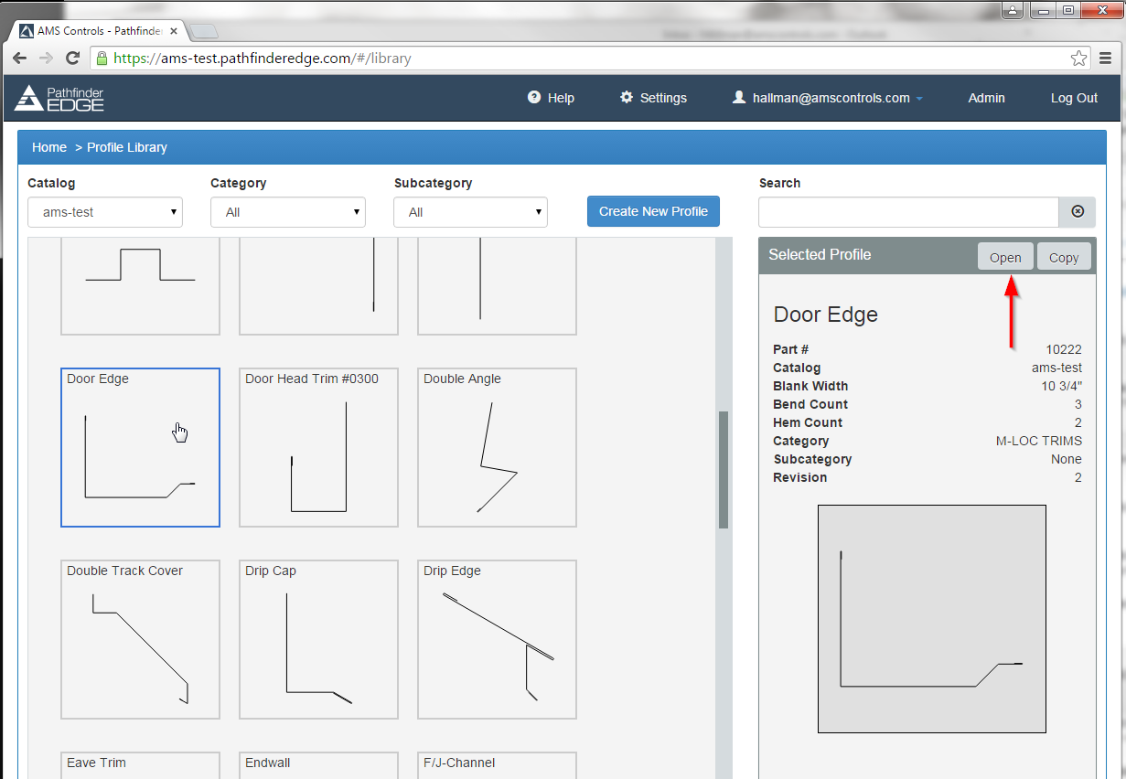Close the AMS Controls browser tab

click(174, 31)
